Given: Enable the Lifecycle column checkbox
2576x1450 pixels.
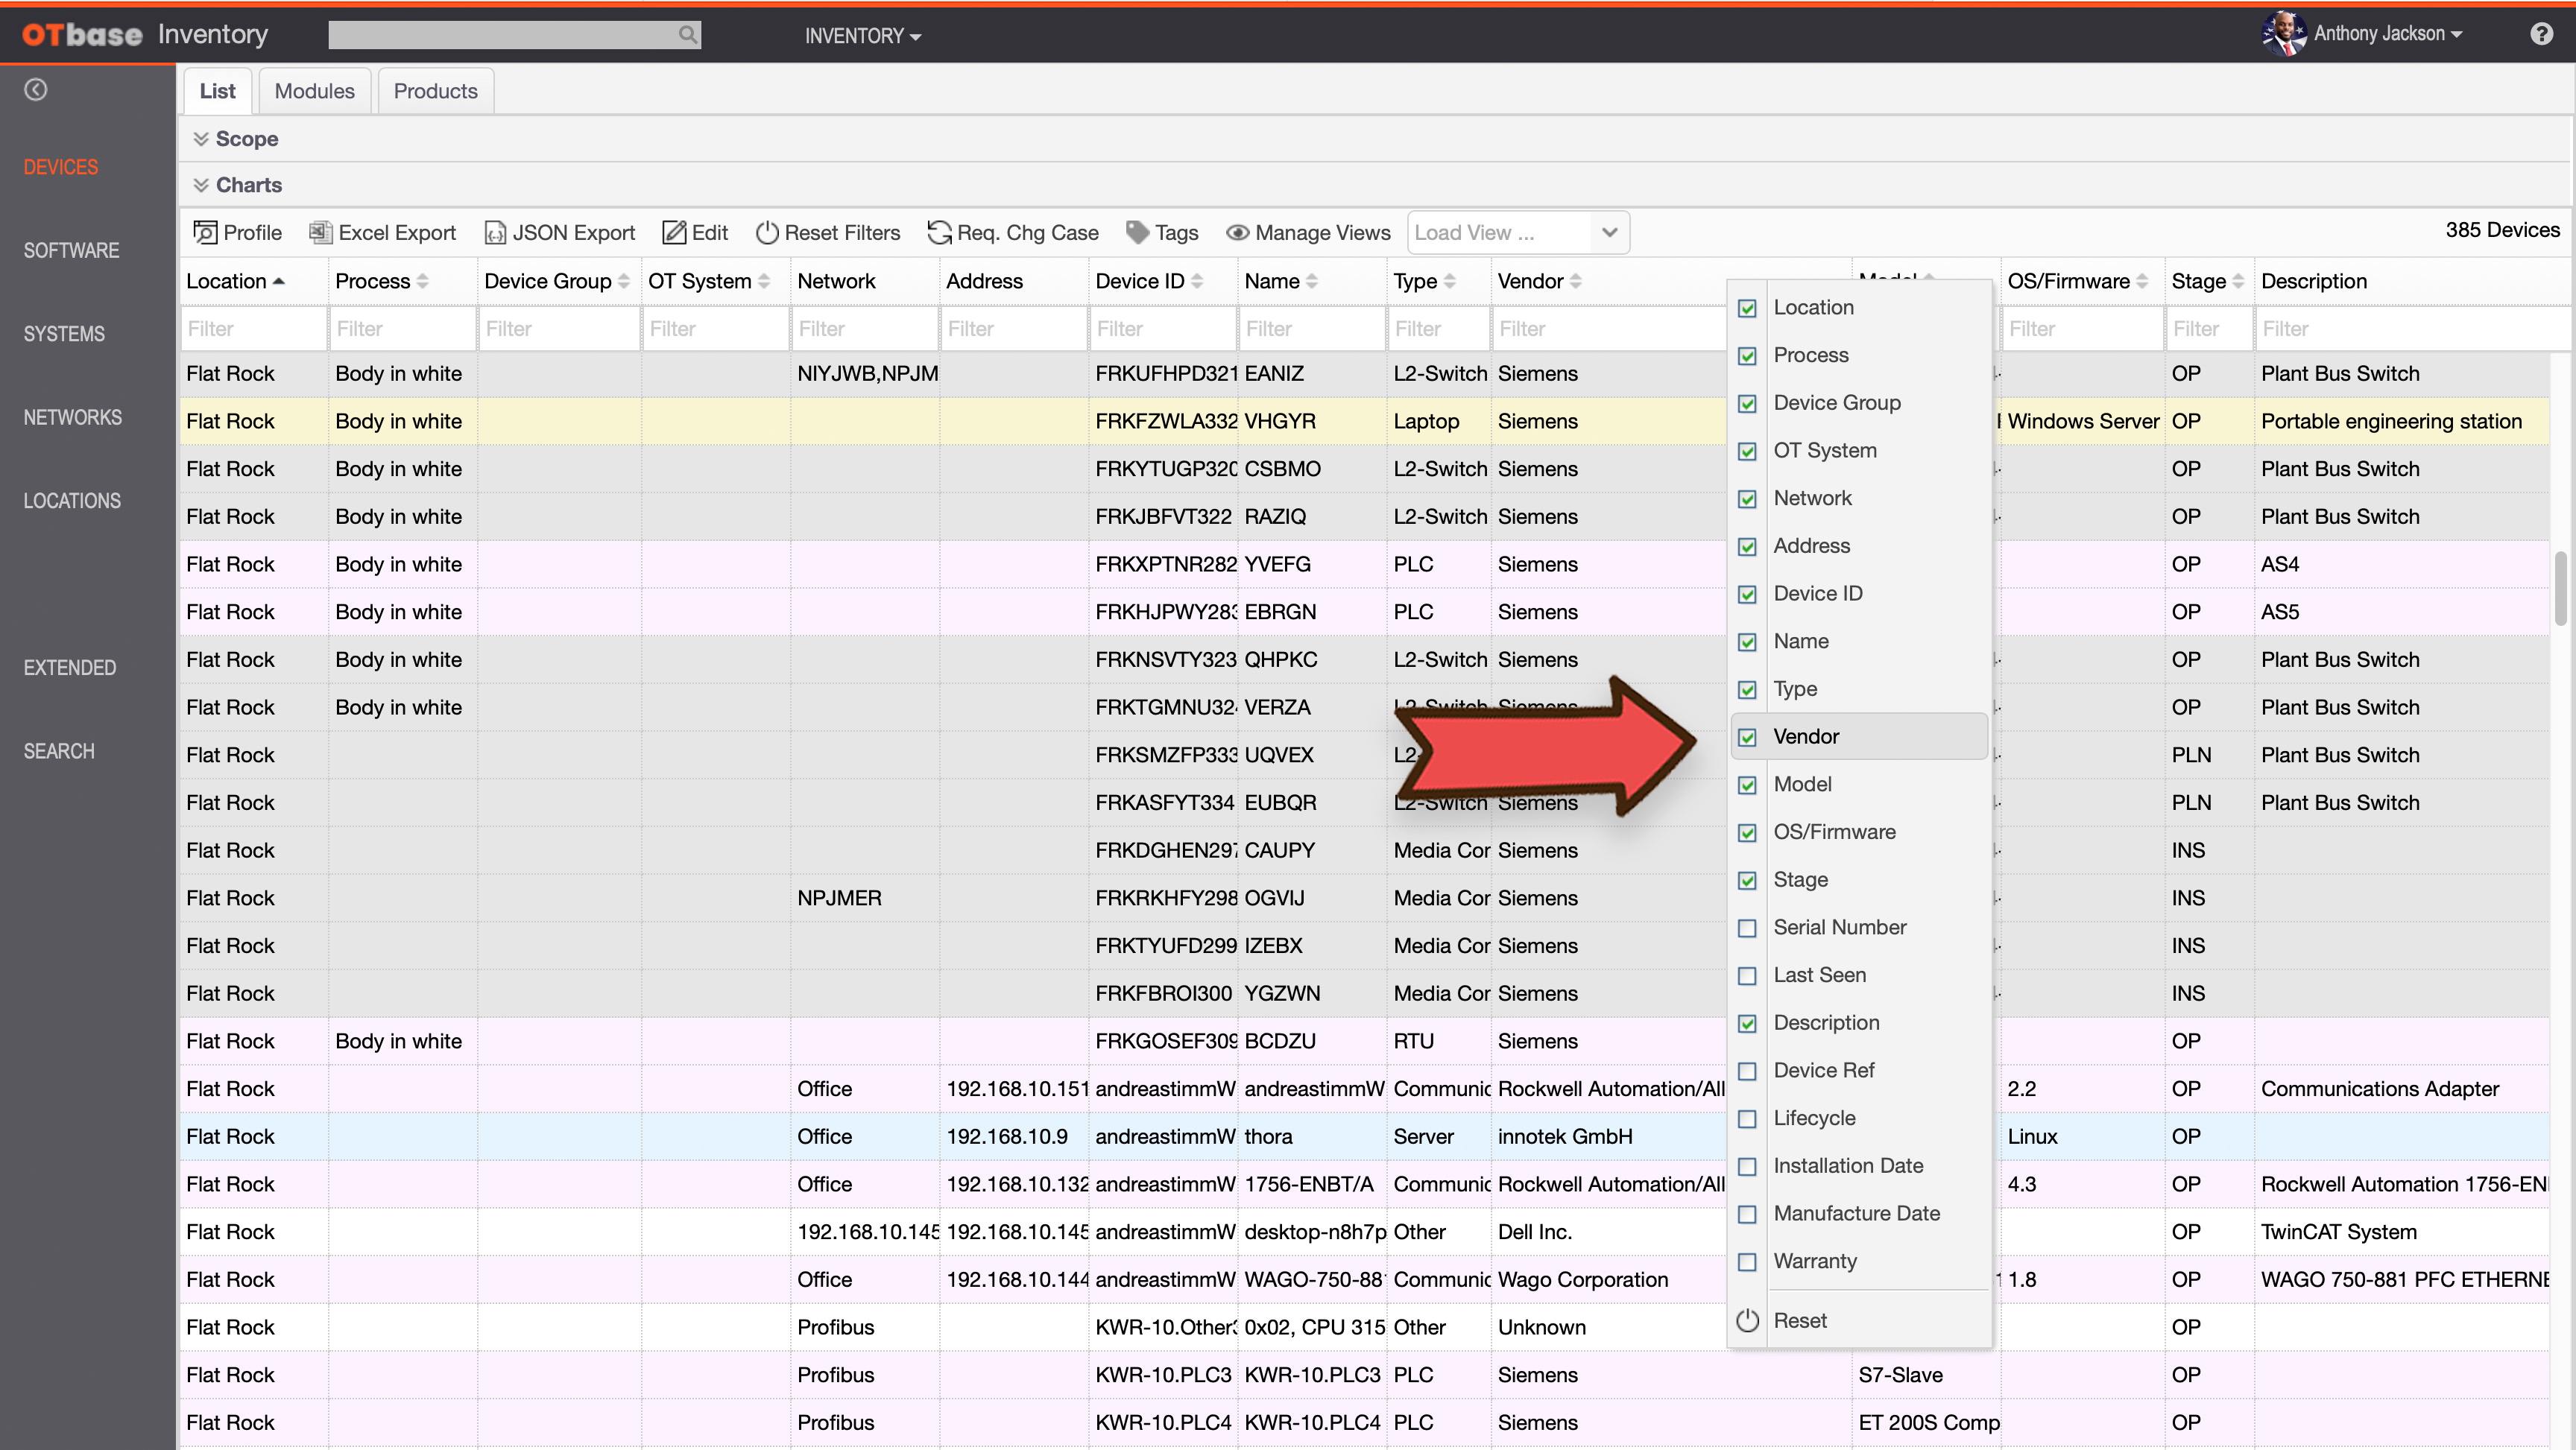Looking at the screenshot, I should (x=1747, y=1119).
